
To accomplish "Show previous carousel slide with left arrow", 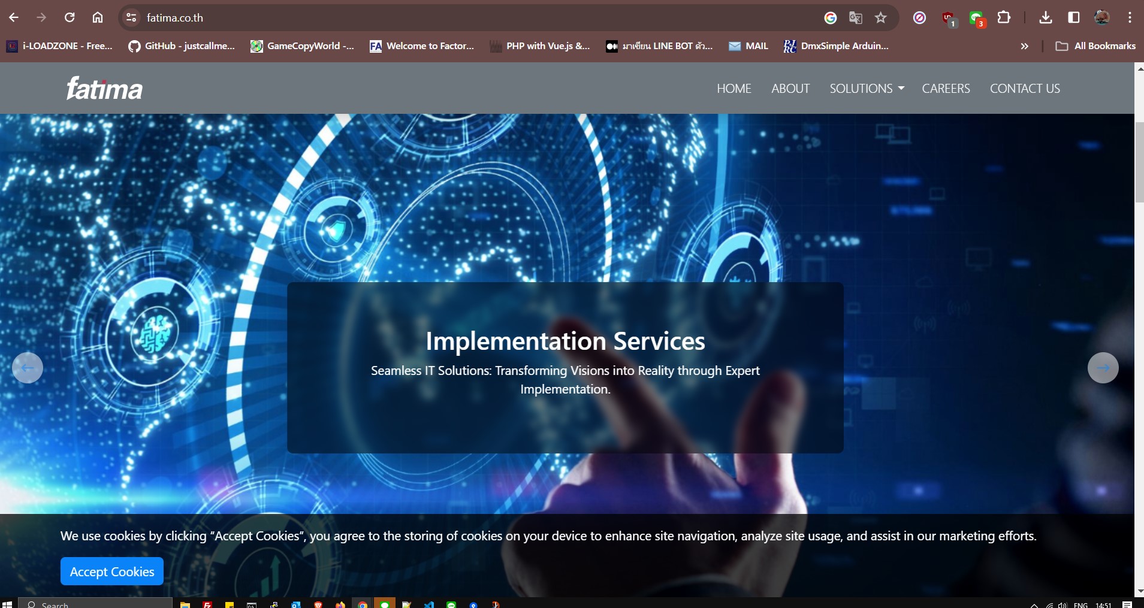I will click(28, 368).
